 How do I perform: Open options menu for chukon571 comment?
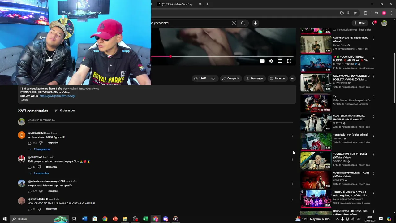[292, 160]
